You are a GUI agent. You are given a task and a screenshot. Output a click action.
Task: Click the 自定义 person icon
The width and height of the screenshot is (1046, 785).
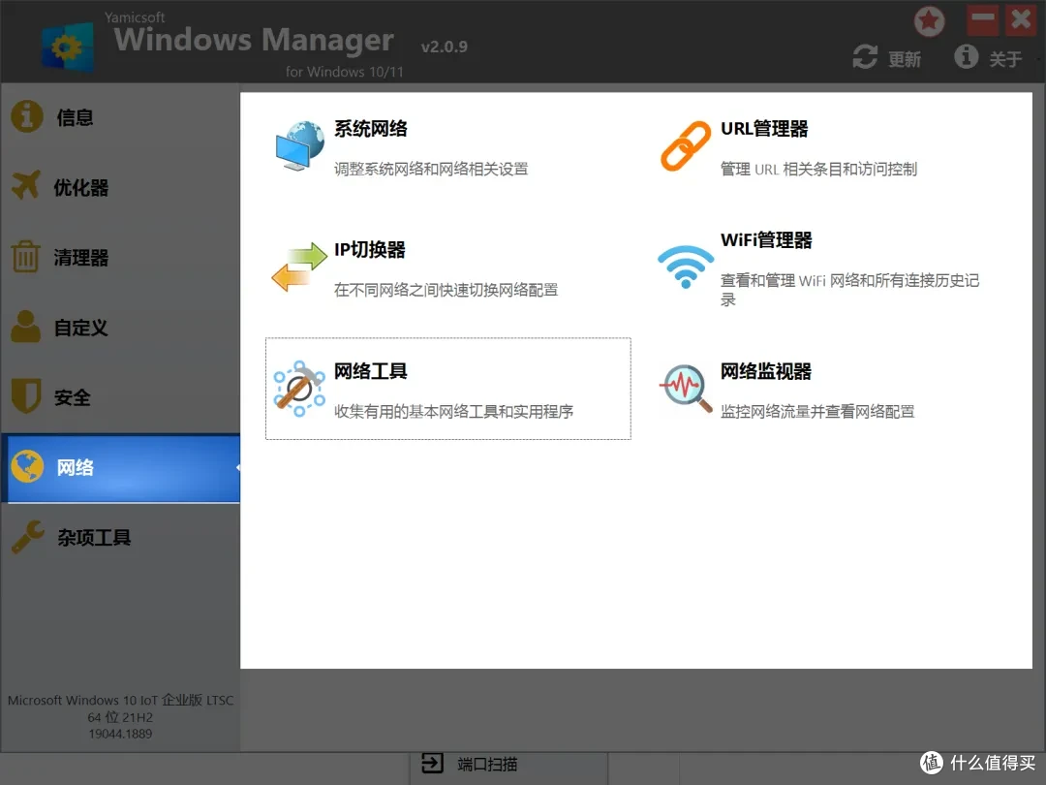[26, 327]
